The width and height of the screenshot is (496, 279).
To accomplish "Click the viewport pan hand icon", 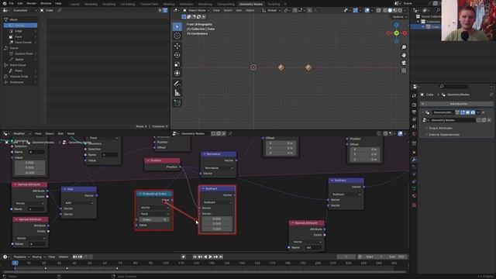I will 404,55.
